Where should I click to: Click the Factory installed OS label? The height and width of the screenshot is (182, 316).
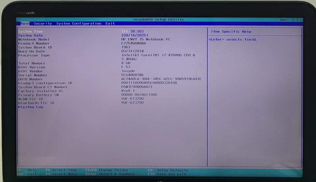40,91
